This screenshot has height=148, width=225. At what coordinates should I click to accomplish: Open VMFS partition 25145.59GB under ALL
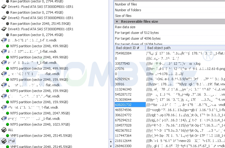[41, 136]
